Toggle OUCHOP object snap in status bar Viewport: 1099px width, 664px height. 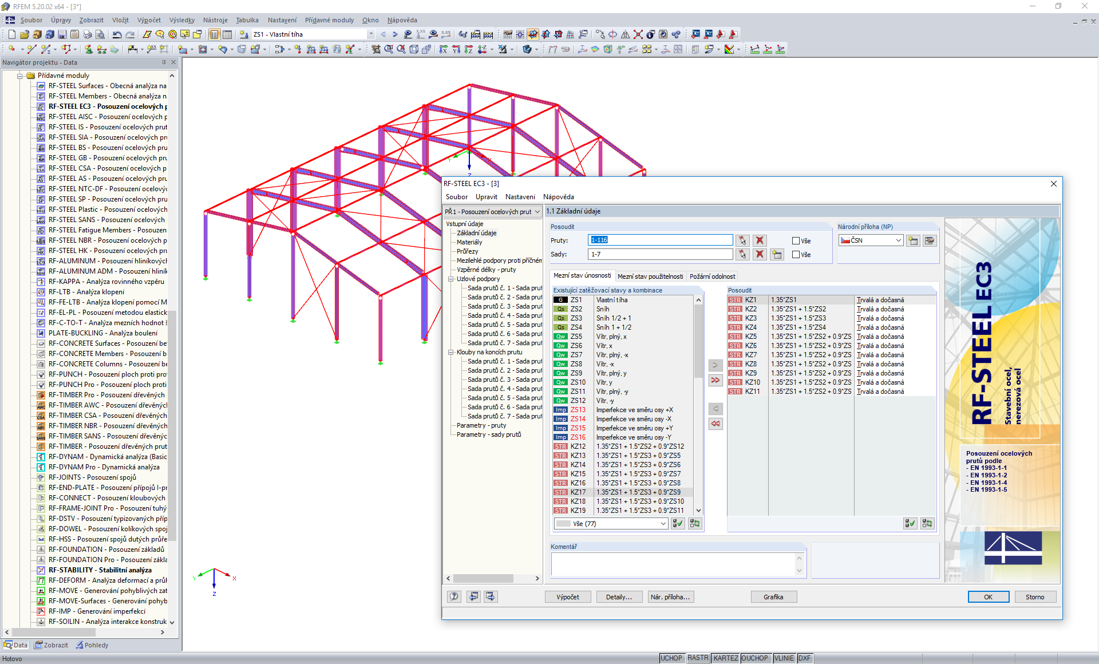point(755,658)
